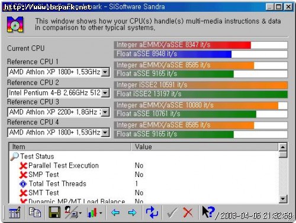Click the Item column header
Viewport: 296px width, 223px height.
point(70,147)
